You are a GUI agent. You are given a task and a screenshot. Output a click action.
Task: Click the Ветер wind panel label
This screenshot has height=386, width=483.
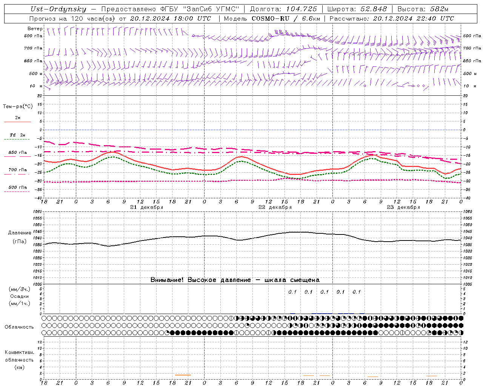pyautogui.click(x=35, y=29)
